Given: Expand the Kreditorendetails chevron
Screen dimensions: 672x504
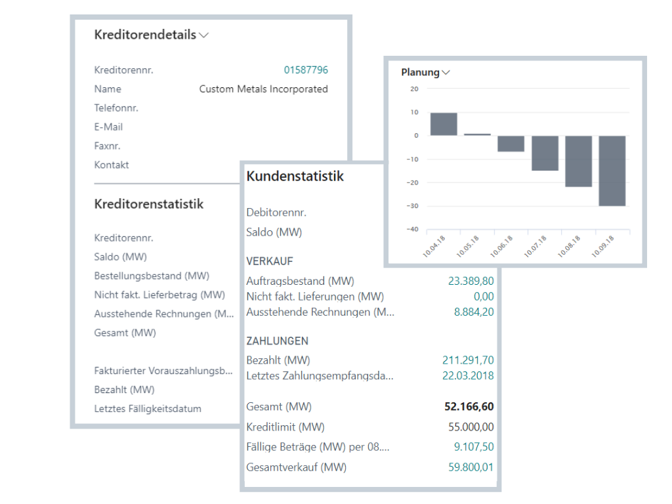Looking at the screenshot, I should click(x=204, y=35).
